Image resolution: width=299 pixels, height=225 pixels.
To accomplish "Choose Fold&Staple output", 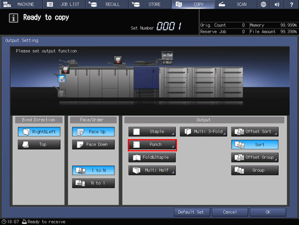I will (152, 157).
